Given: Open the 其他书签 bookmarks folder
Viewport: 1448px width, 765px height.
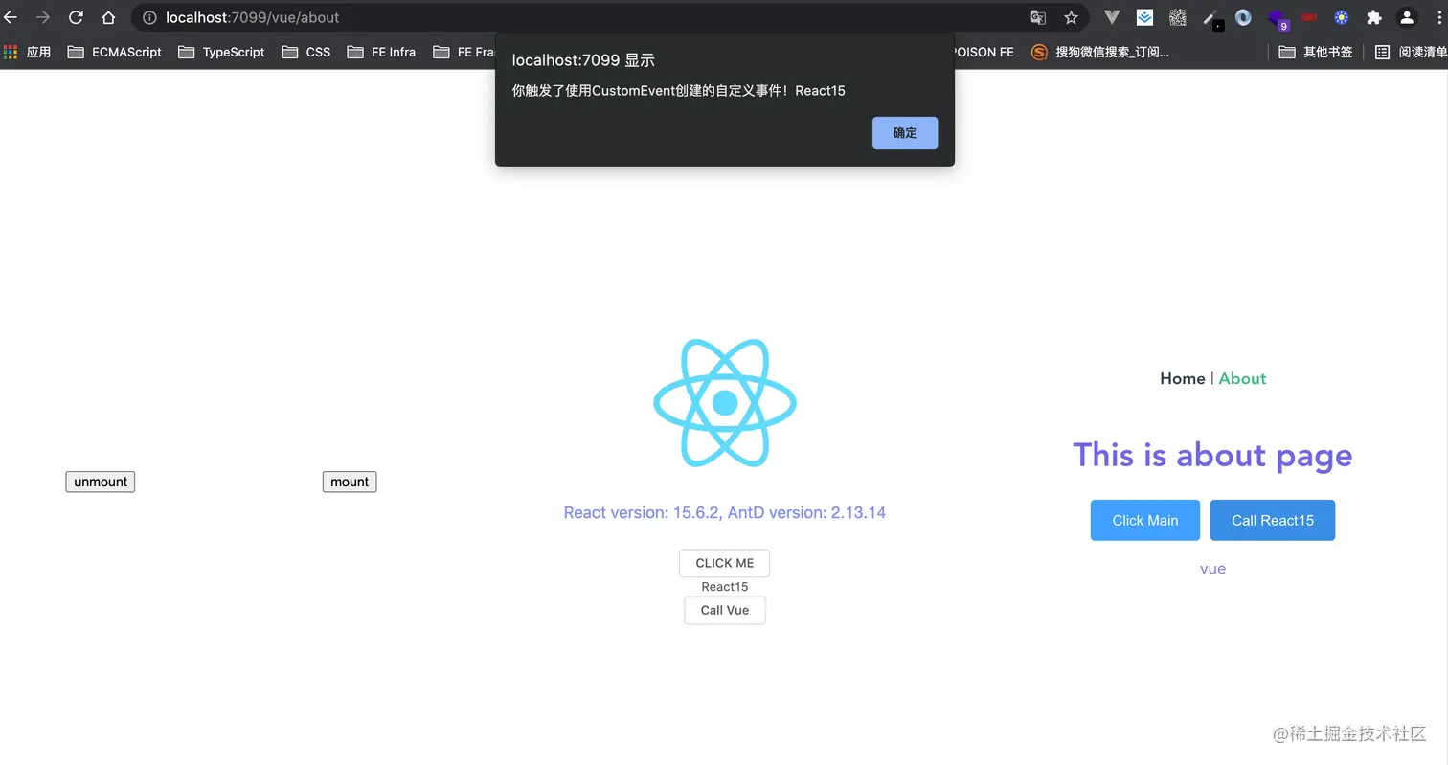Looking at the screenshot, I should pos(1316,52).
